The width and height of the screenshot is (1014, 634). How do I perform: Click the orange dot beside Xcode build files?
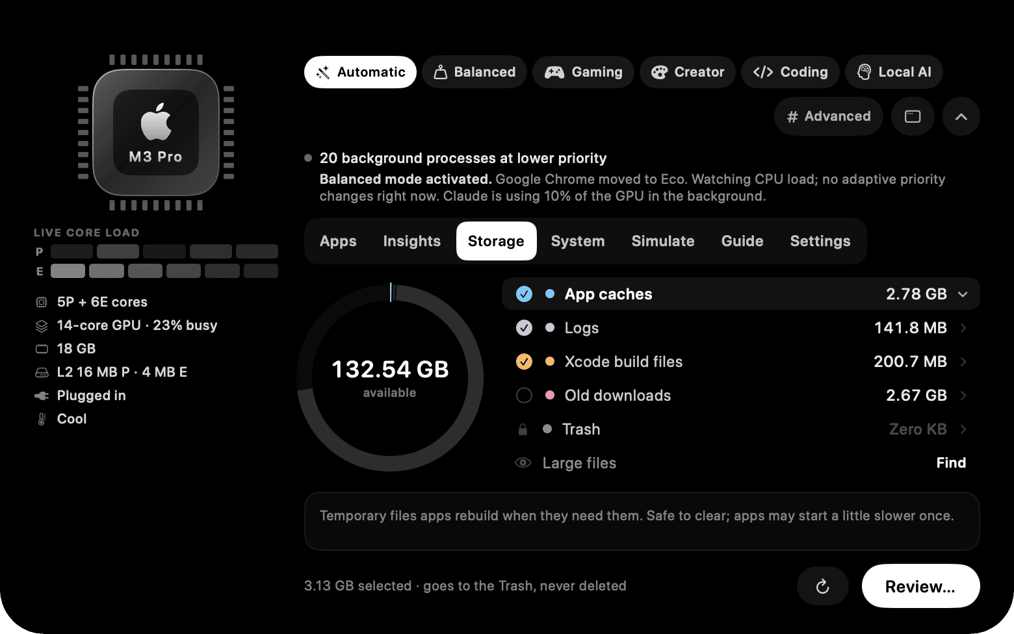click(x=550, y=362)
